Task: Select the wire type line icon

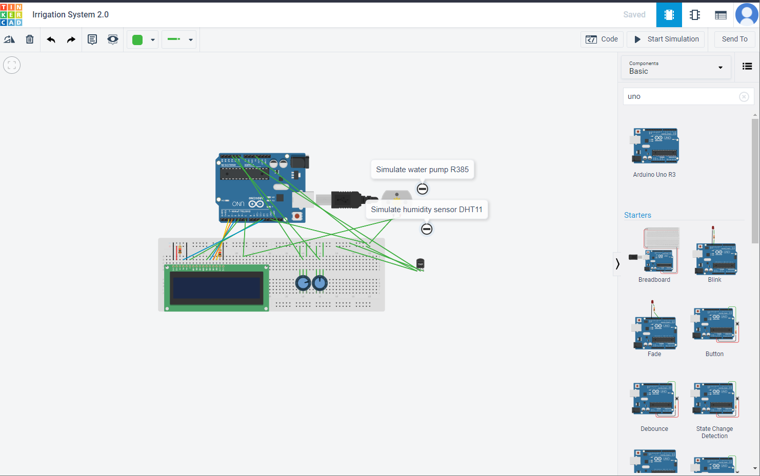Action: [174, 39]
